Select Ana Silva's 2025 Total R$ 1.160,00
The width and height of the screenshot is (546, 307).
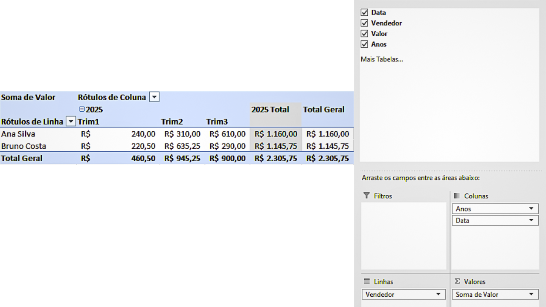pos(276,134)
